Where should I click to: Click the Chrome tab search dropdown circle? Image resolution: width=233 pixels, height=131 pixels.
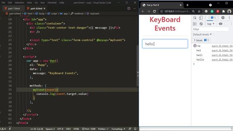[x=210, y=5]
